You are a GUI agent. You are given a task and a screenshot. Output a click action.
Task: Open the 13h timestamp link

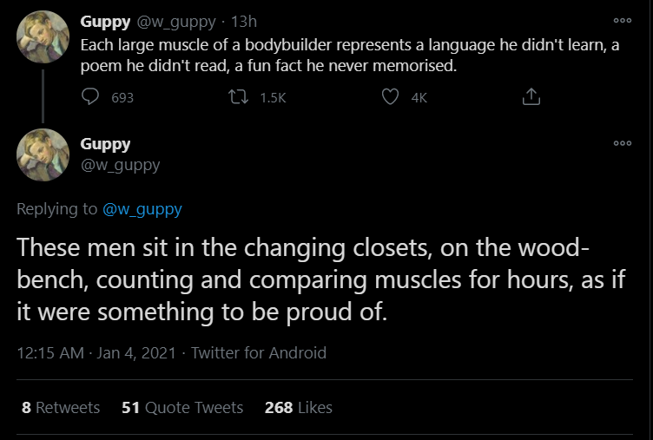(244, 21)
